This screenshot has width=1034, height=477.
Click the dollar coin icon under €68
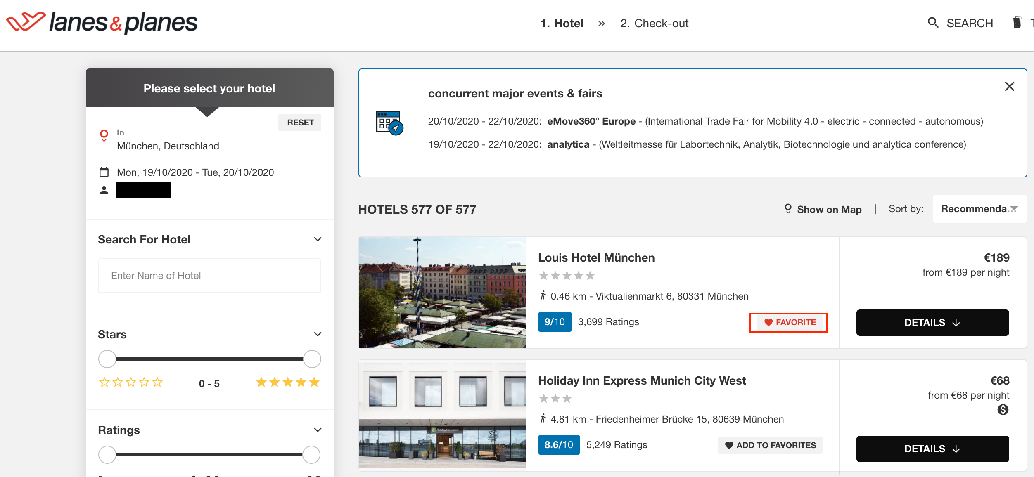coord(1003,410)
